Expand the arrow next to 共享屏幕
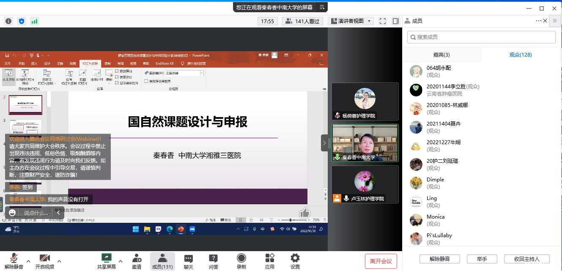 tap(121, 261)
